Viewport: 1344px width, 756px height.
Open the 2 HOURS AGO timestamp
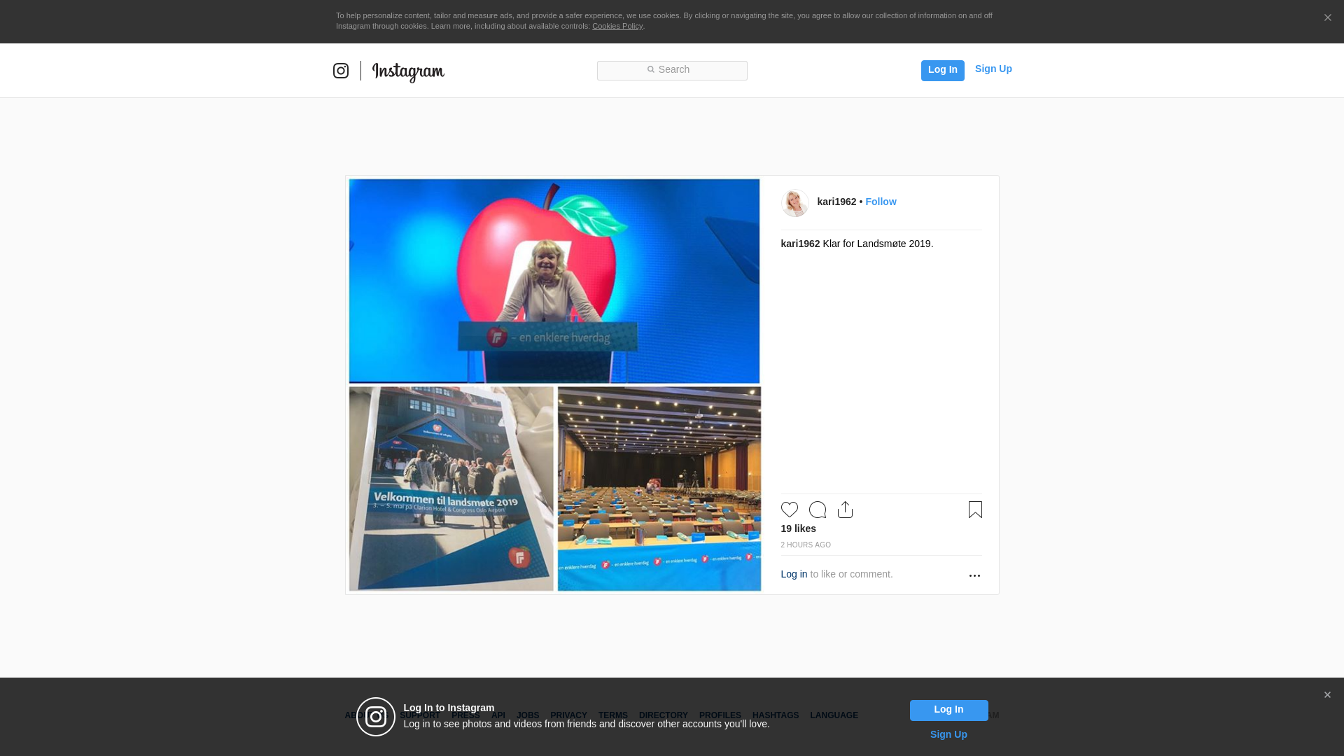coord(806,545)
